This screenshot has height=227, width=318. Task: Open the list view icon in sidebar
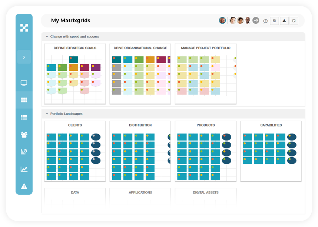point(24,117)
